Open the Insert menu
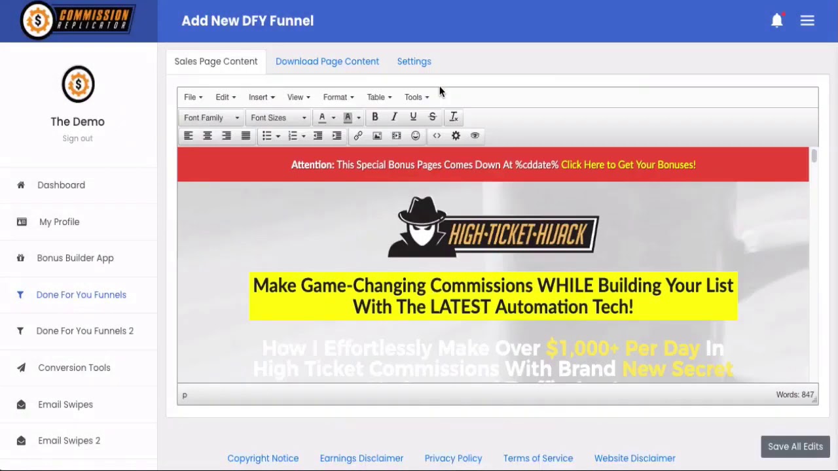Viewport: 838px width, 471px height. point(262,97)
